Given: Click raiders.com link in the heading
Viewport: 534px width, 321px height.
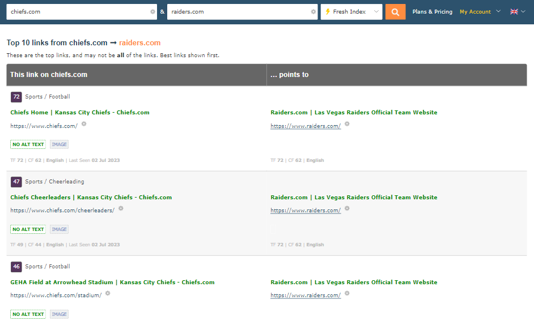Looking at the screenshot, I should click(x=139, y=43).
